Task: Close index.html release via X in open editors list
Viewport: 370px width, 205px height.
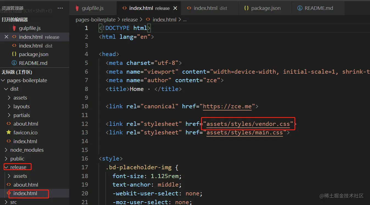Action: coord(7,37)
